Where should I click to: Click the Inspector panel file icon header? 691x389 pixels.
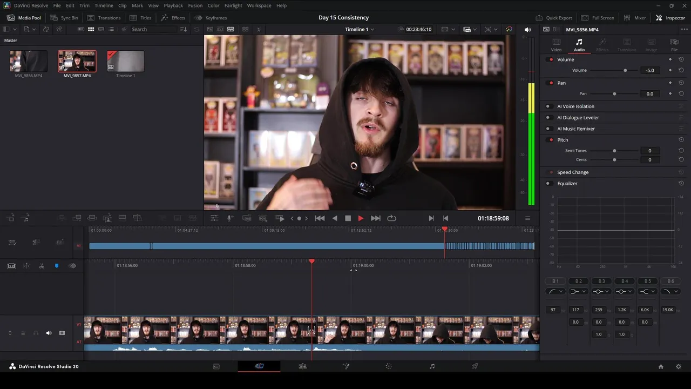[546, 29]
